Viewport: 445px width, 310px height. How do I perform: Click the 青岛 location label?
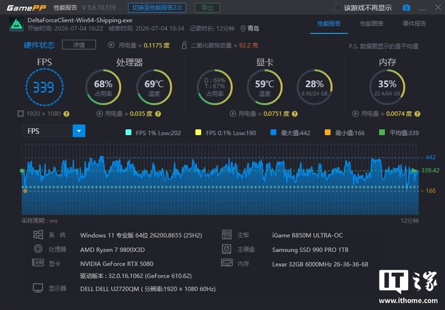(x=253, y=29)
